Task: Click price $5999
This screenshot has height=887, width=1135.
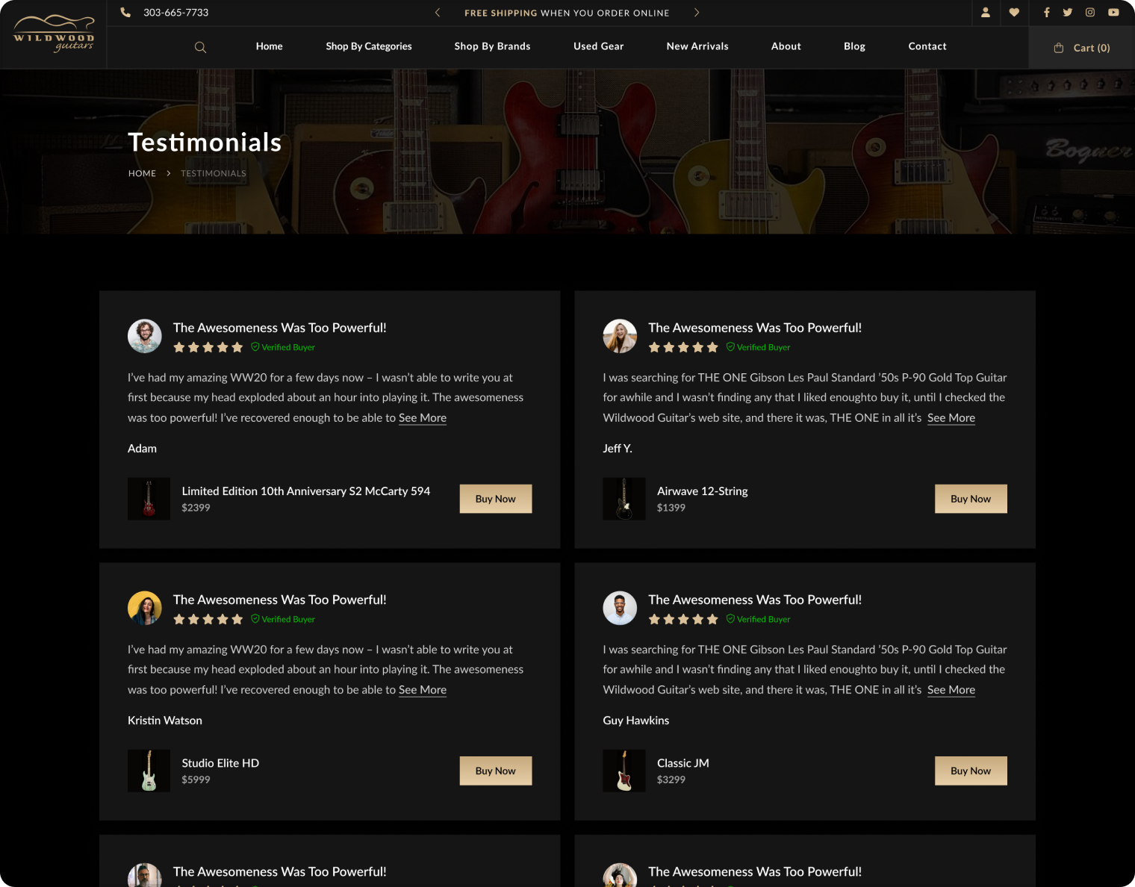Action: [x=196, y=779]
